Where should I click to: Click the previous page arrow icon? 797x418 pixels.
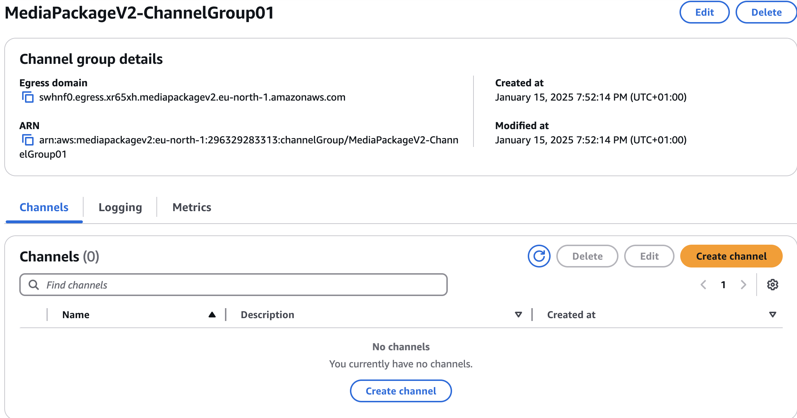(703, 286)
